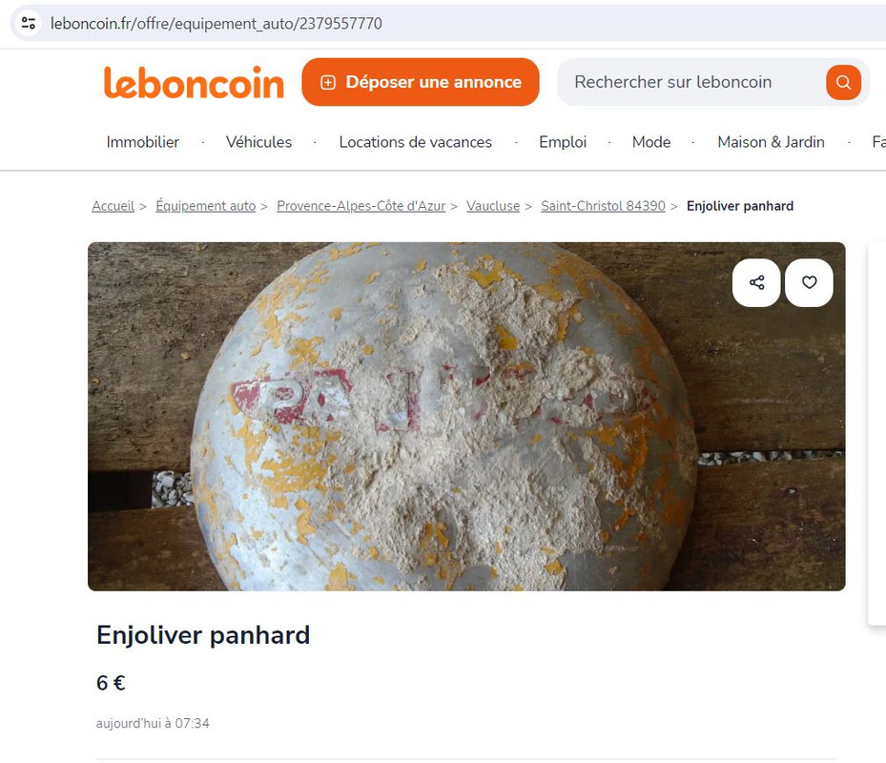Click Provence-Alpes-Côte d'Azur breadcrumb
The image size is (886, 763).
tap(361, 206)
